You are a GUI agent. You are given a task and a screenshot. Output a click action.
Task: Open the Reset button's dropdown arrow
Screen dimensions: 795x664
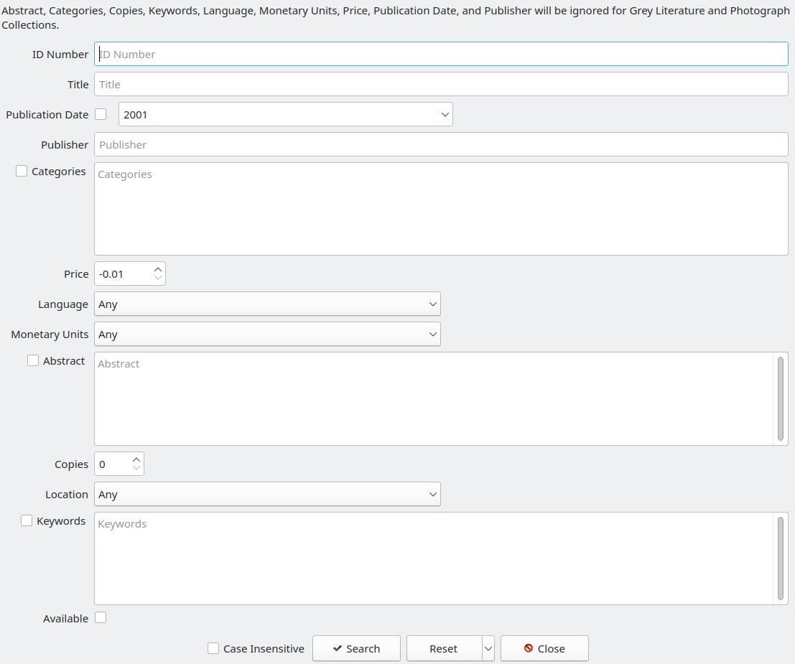[488, 648]
